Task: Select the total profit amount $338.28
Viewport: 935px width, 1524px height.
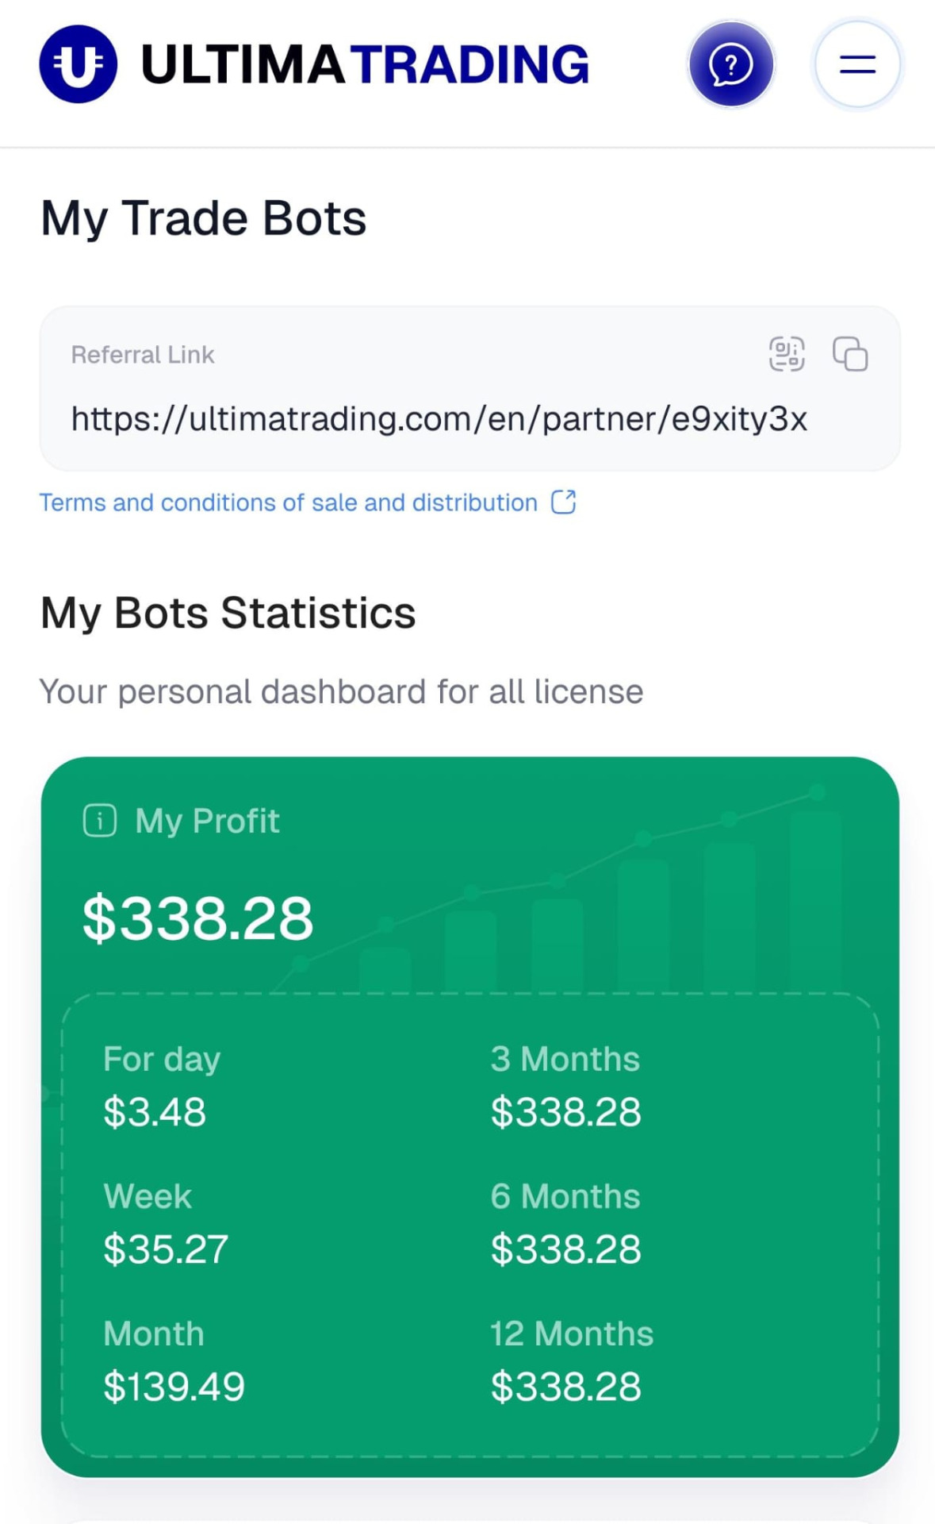Action: [198, 918]
